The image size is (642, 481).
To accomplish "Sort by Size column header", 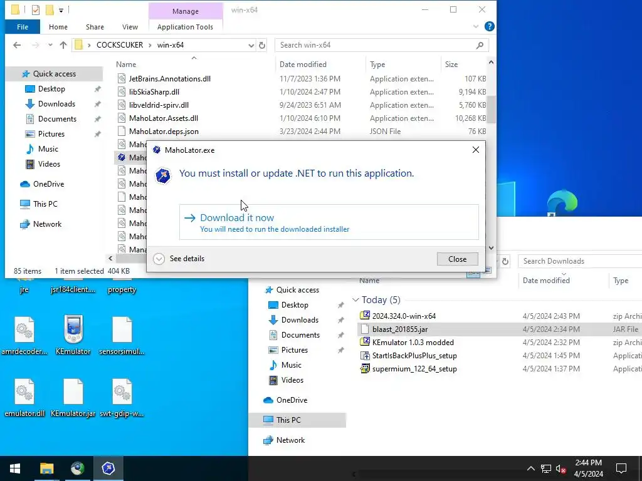I will [451, 65].
